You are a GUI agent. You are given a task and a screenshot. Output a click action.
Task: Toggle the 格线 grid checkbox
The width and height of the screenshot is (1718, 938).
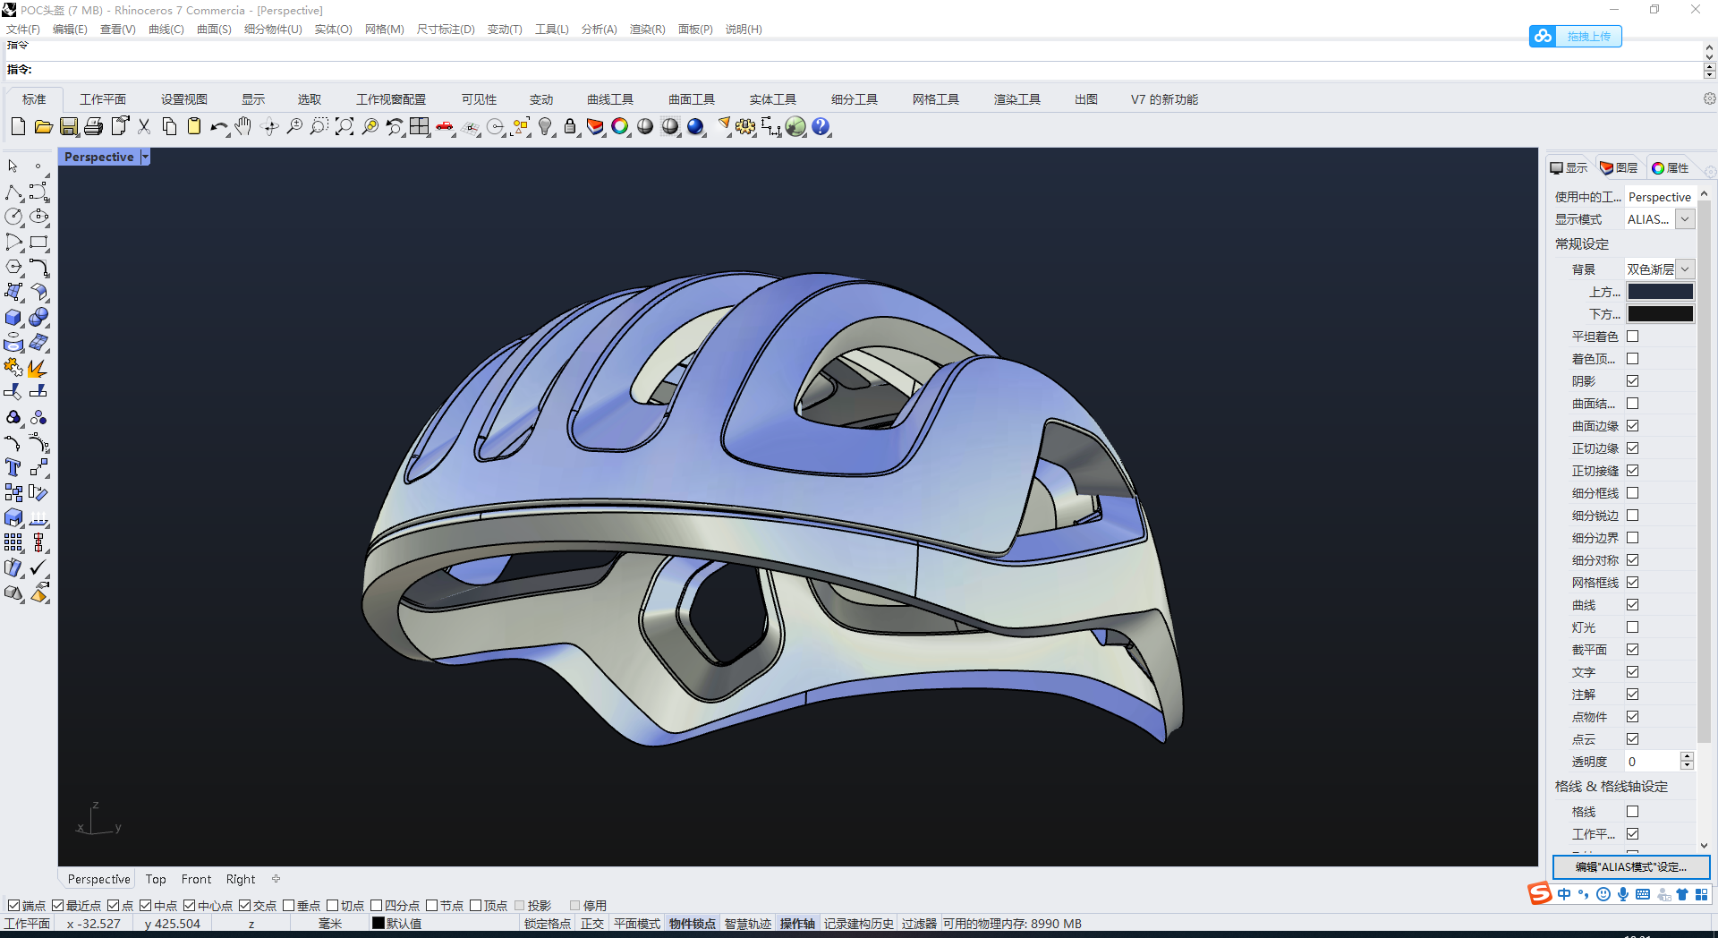pyautogui.click(x=1632, y=811)
